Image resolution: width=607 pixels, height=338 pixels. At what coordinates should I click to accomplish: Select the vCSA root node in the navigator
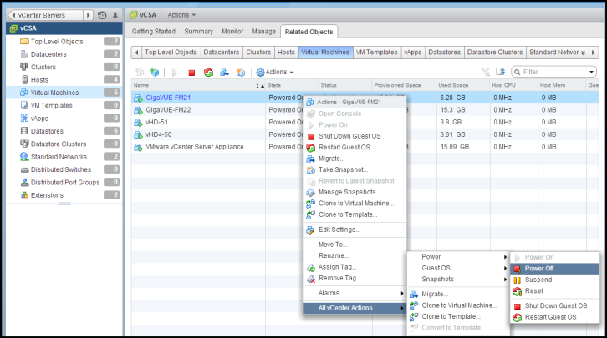64,28
